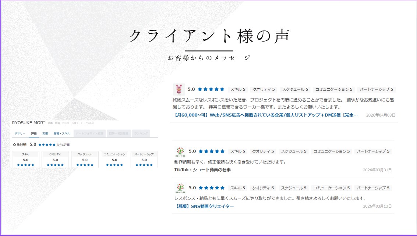Click the クライアント様の声 heading
Image resolution: width=417 pixels, height=236 pixels.
coord(209,36)
